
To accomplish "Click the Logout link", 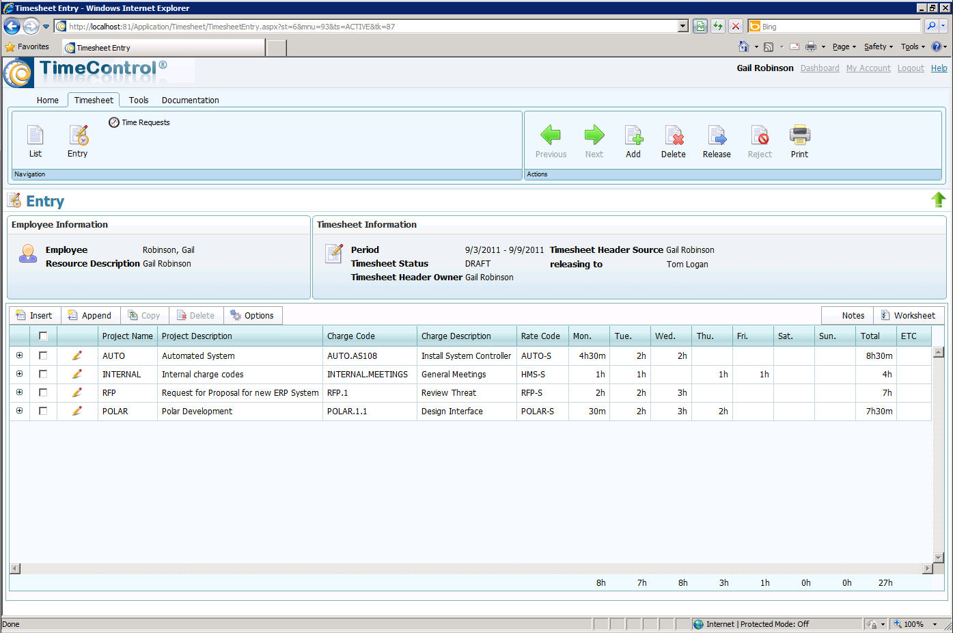I will click(910, 68).
